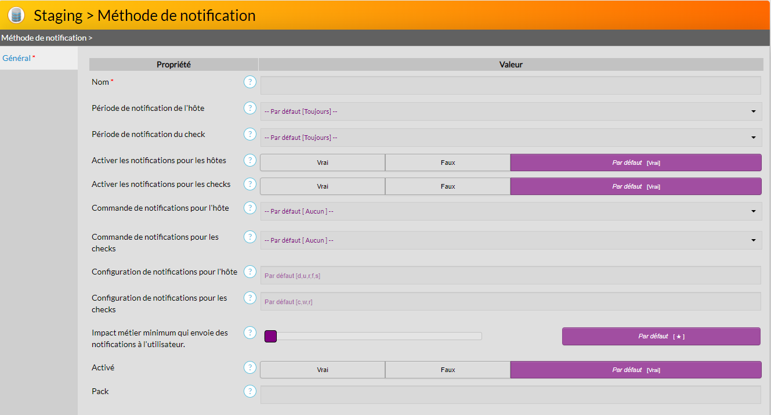
Task: Open help for Commande de notifications pour l'hôte
Action: tap(250, 208)
